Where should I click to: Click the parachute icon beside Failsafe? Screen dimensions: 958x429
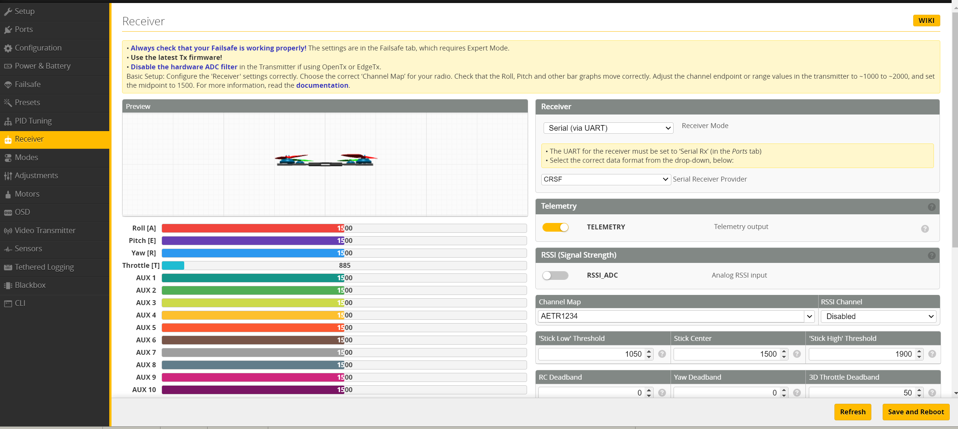[x=8, y=85]
